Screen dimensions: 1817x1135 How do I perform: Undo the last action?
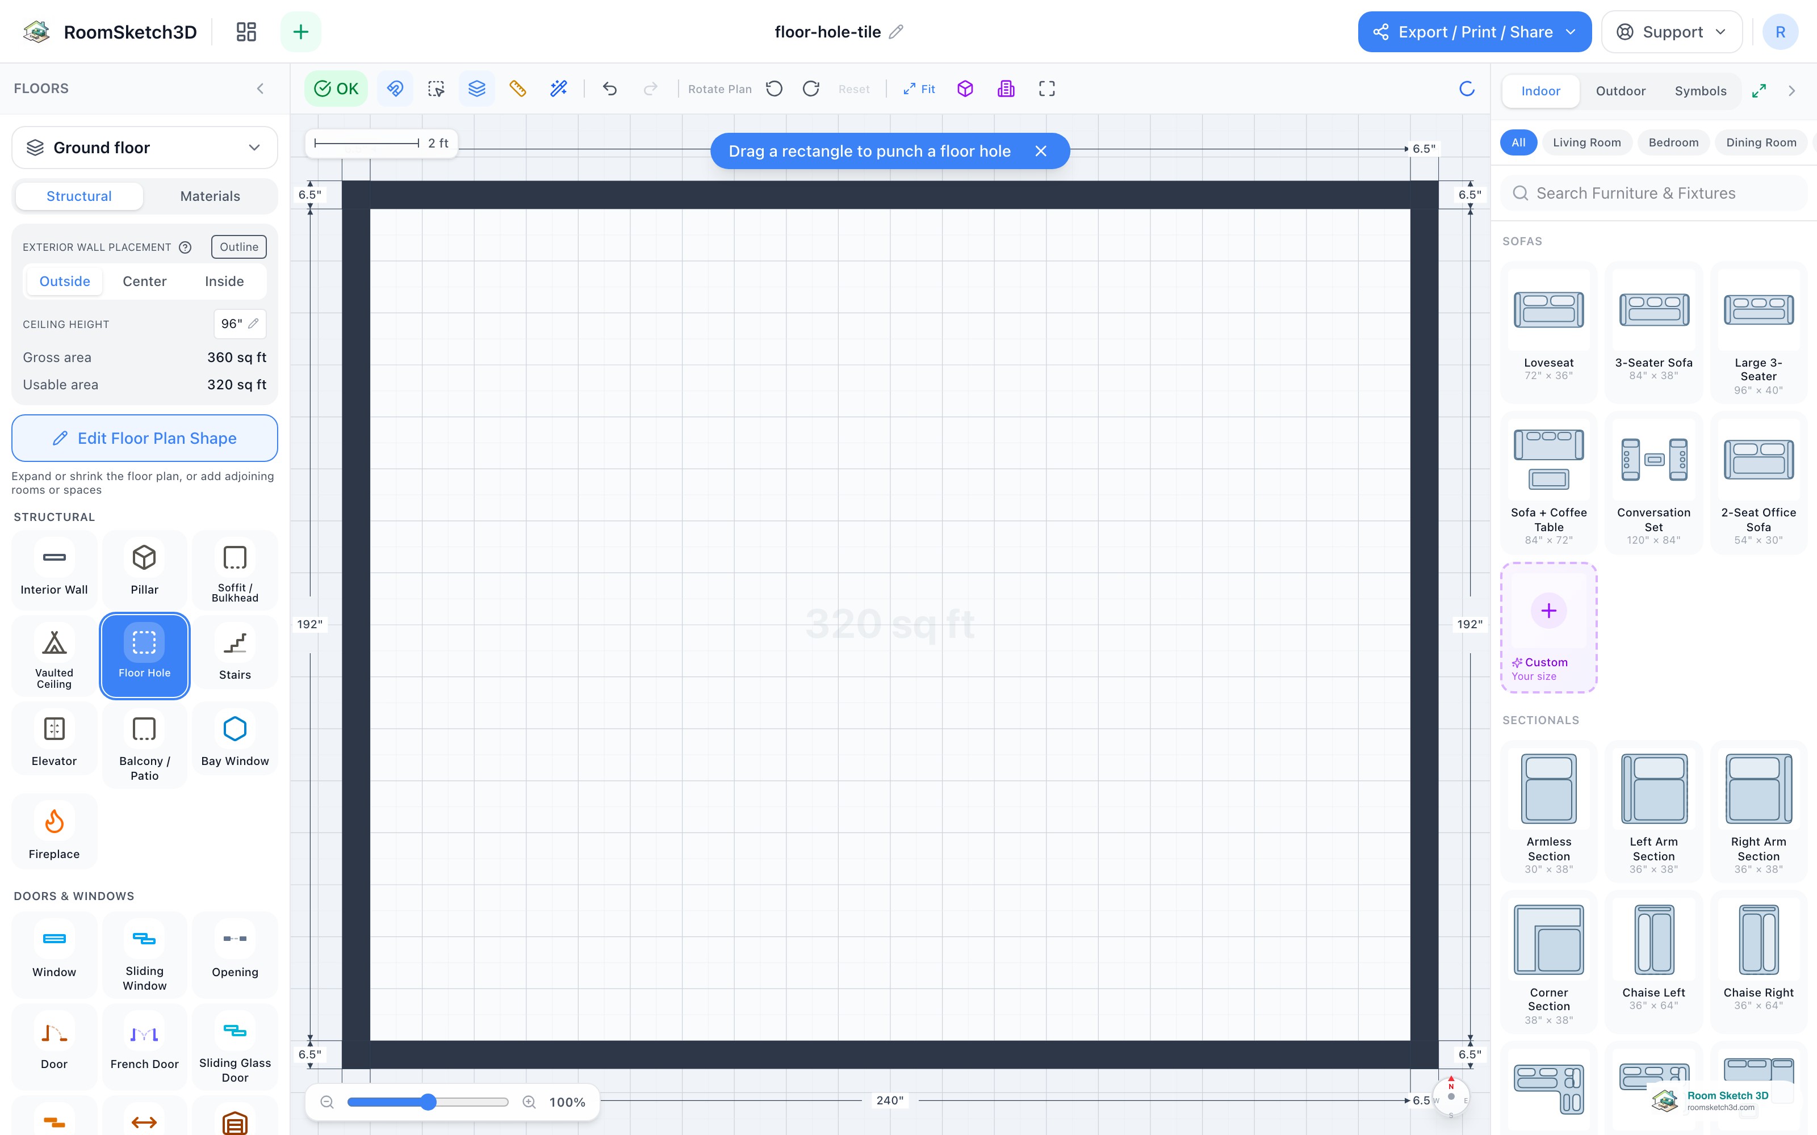610,89
